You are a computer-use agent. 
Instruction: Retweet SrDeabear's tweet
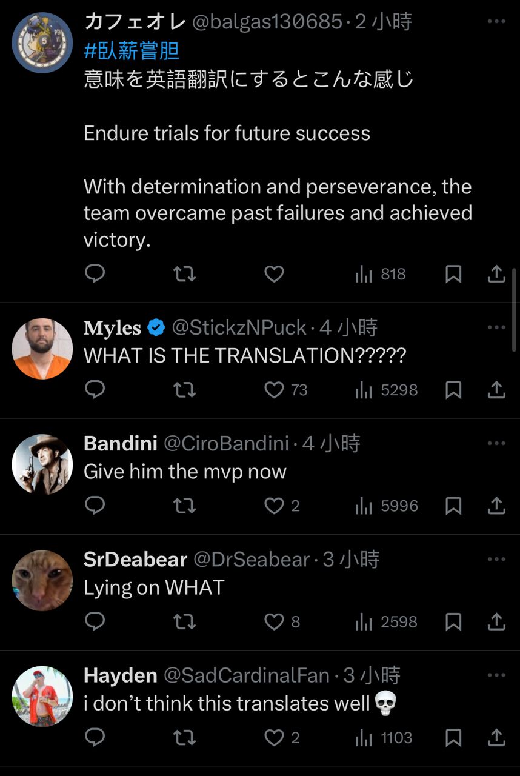(x=184, y=622)
